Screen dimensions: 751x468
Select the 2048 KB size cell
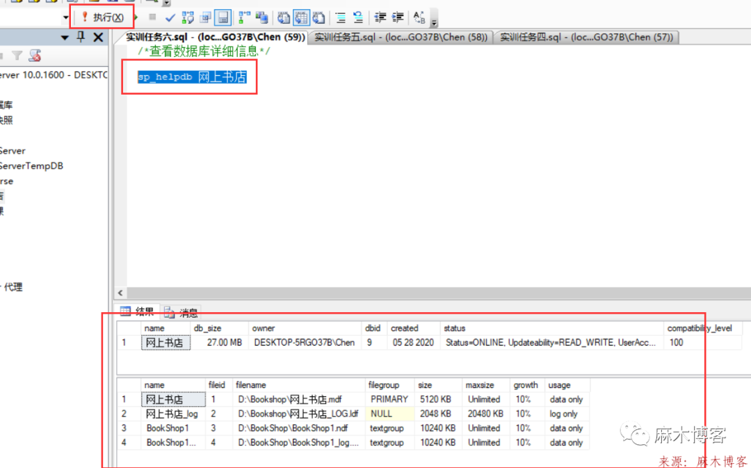438,414
